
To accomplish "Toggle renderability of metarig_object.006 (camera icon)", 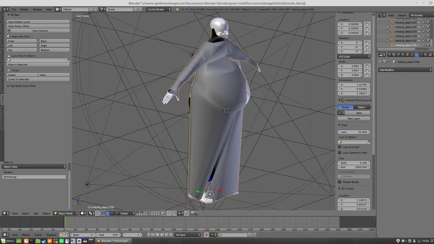I will pyautogui.click(x=428, y=36).
